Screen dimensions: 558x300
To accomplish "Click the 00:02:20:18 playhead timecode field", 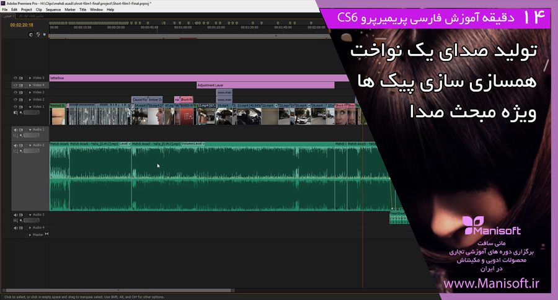I will tap(22, 25).
